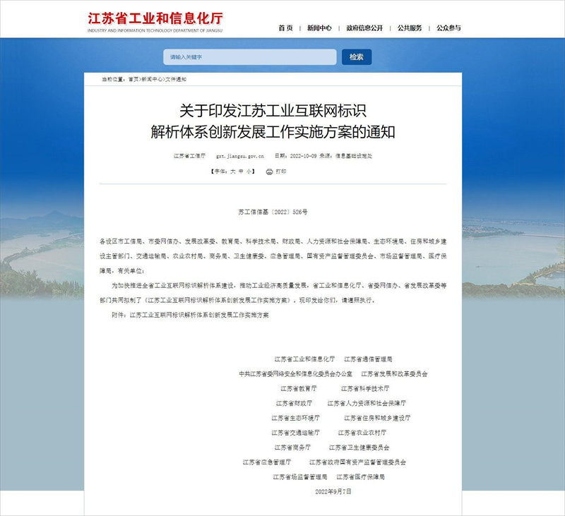Viewport: 565px width, 516px height.
Task: Click the document number 苏工信信基〔2022〕526号
Action: 273,211
